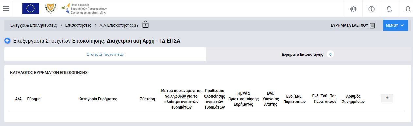
Task: Click ΚΑΤΑΛΟΓΟΣ ΕΥΡΗΜΑΤΩΝ ΕΠΙΣΚΟΠΗΣΗΣ heading
Action: click(49, 73)
